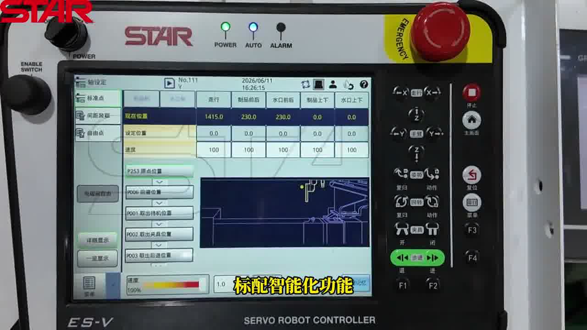This screenshot has width=587, height=330.
Task: Tap the cycle arrows icon in top bar
Action: 306,84
